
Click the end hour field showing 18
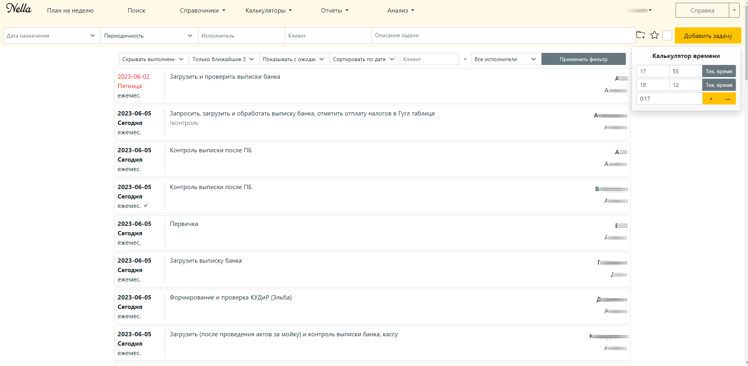coord(653,85)
